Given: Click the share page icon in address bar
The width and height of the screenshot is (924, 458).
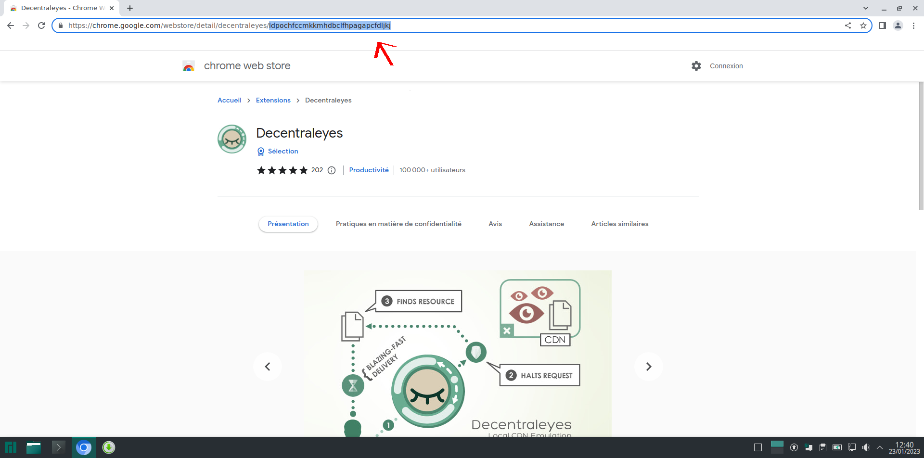Looking at the screenshot, I should coord(848,25).
